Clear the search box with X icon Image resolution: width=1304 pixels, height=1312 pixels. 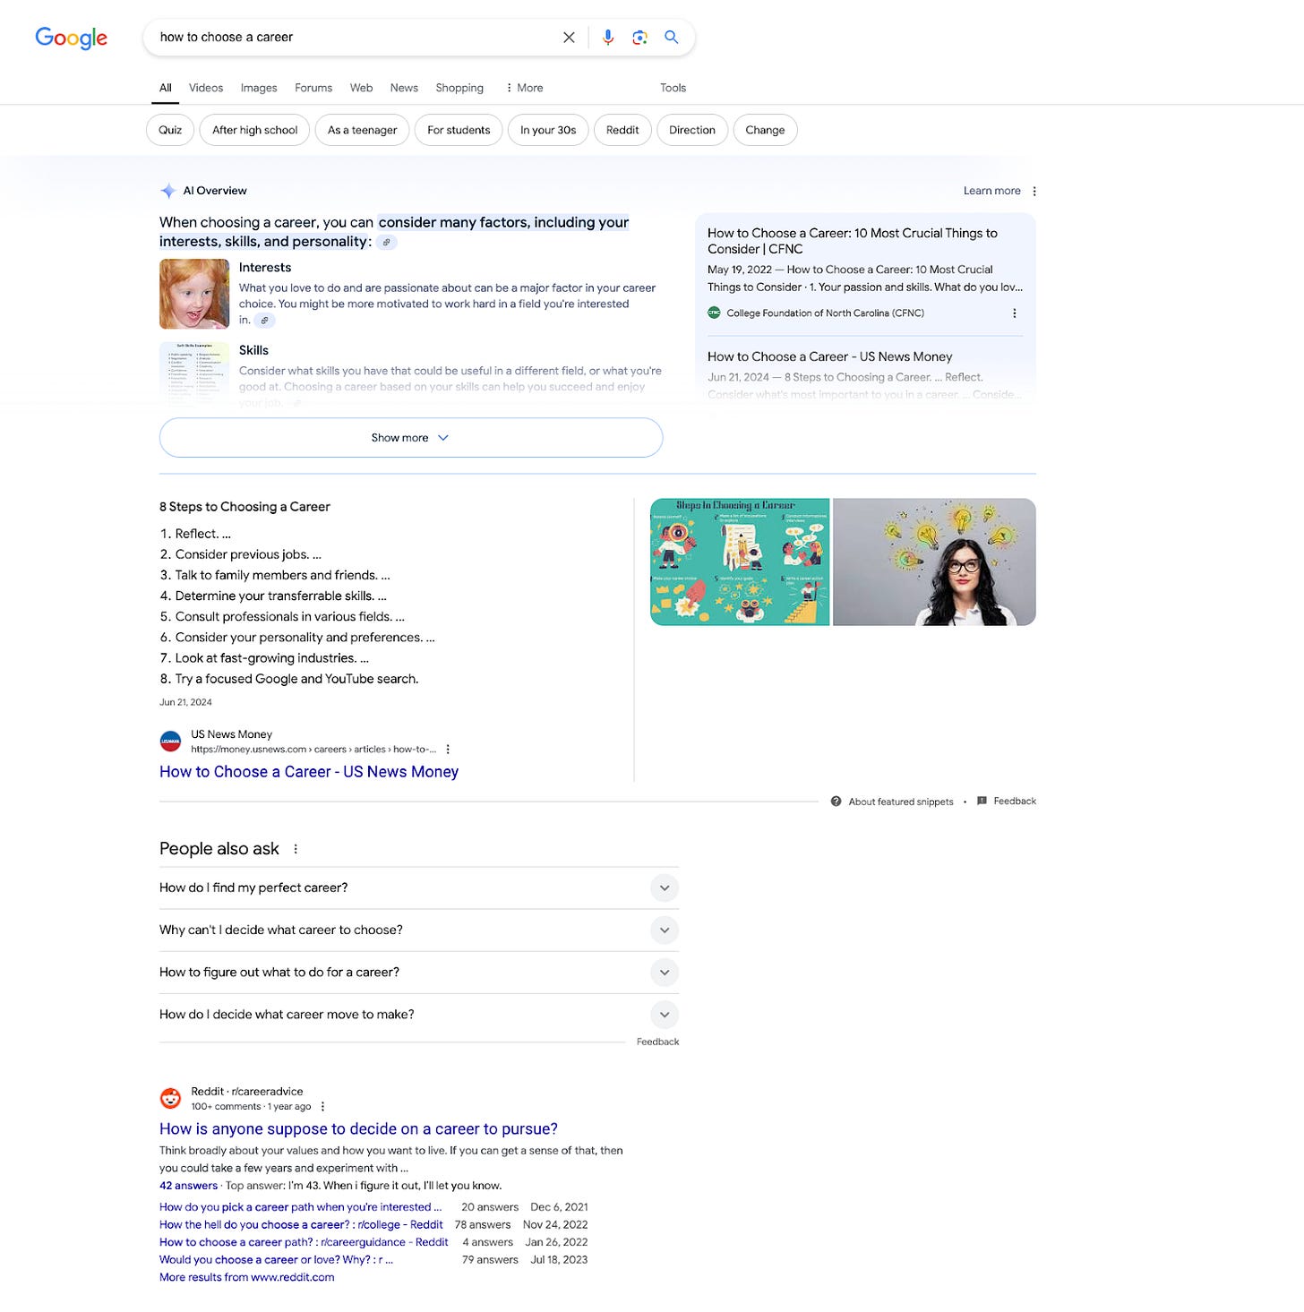(x=569, y=38)
